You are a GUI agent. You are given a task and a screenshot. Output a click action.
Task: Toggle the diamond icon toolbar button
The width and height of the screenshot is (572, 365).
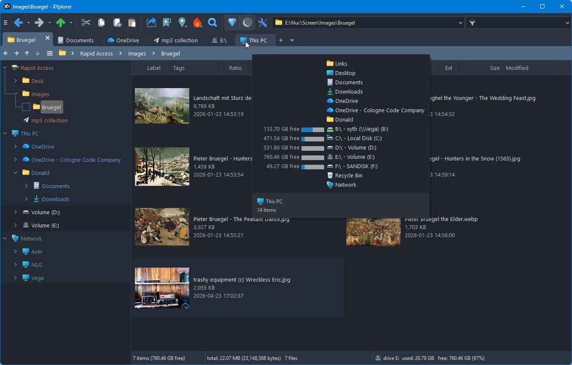click(x=232, y=22)
